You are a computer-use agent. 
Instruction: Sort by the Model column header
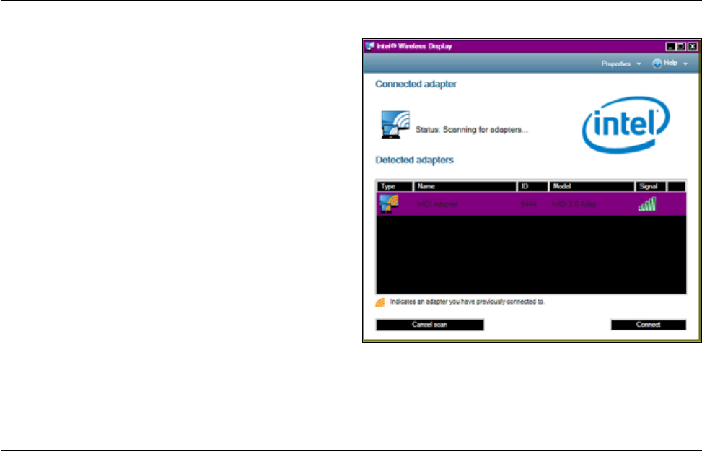tap(592, 186)
